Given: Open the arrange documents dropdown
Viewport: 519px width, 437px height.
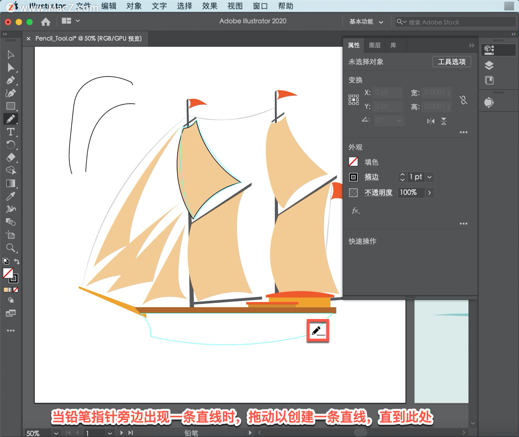Looking at the screenshot, I should pos(70,21).
